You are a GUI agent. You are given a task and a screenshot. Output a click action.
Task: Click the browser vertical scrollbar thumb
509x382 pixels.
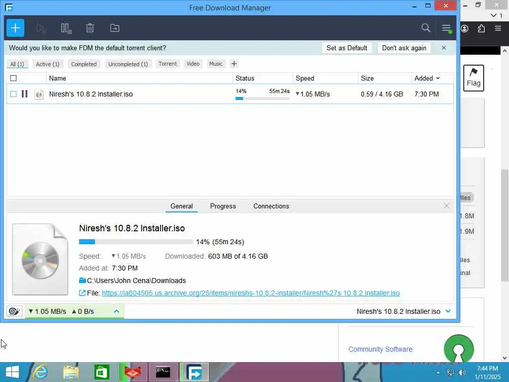point(505,224)
